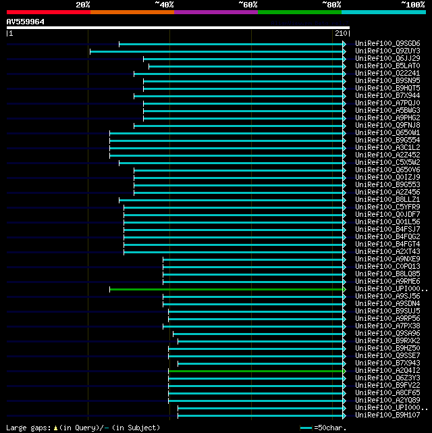The height and width of the screenshot is (433, 432).
Task: Click the cyan ~100% identity legend segment
Action: (383, 12)
